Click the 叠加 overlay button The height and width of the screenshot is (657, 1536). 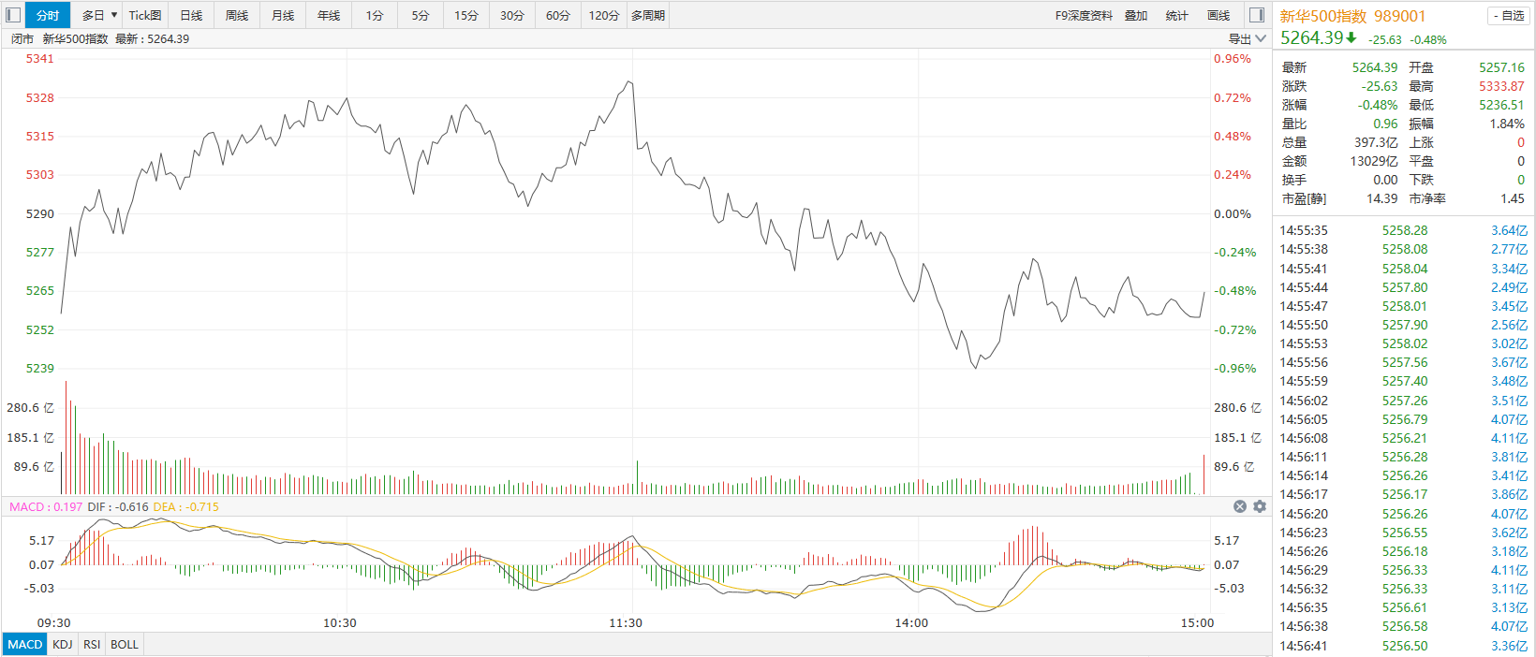coord(1136,15)
